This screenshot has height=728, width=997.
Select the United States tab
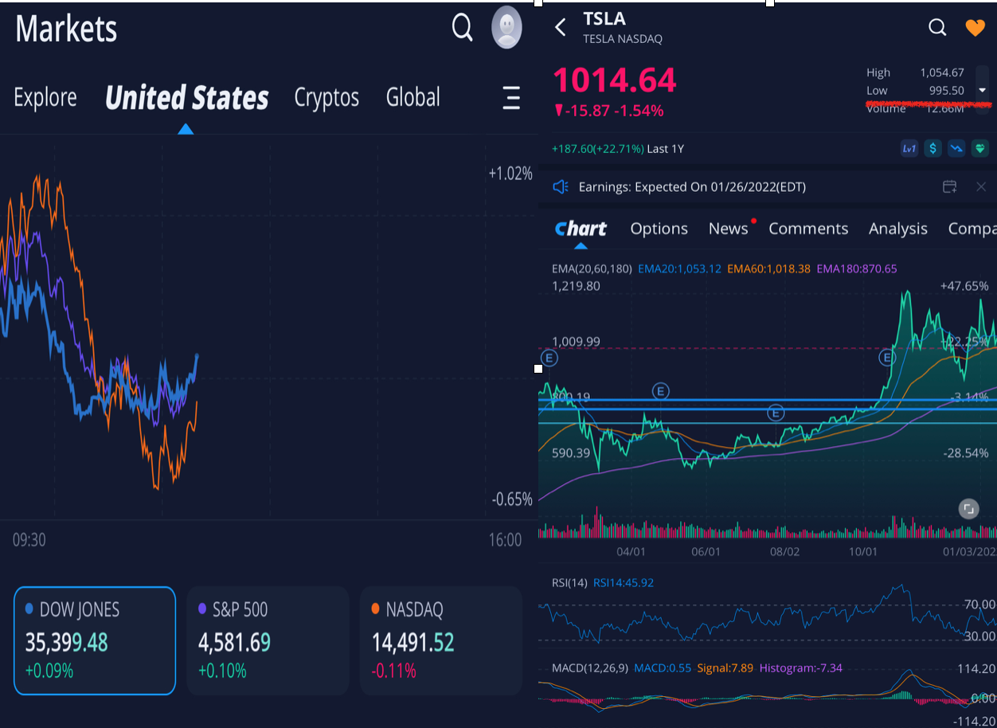[187, 98]
